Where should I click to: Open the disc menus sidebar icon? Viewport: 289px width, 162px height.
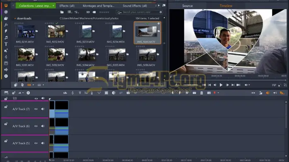point(6,76)
